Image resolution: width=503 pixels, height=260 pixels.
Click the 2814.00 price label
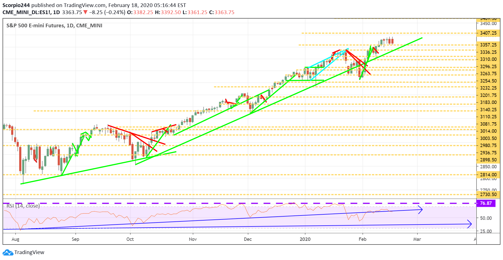[x=488, y=175]
